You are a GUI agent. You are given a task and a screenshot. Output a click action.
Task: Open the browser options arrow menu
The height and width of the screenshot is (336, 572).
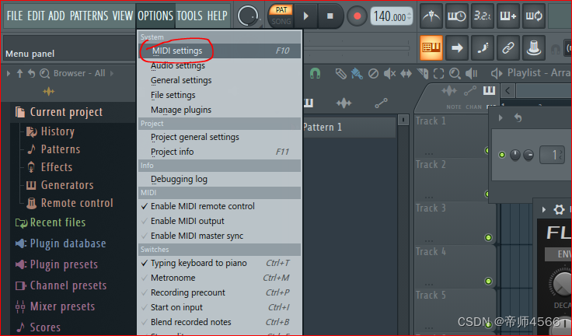click(9, 73)
